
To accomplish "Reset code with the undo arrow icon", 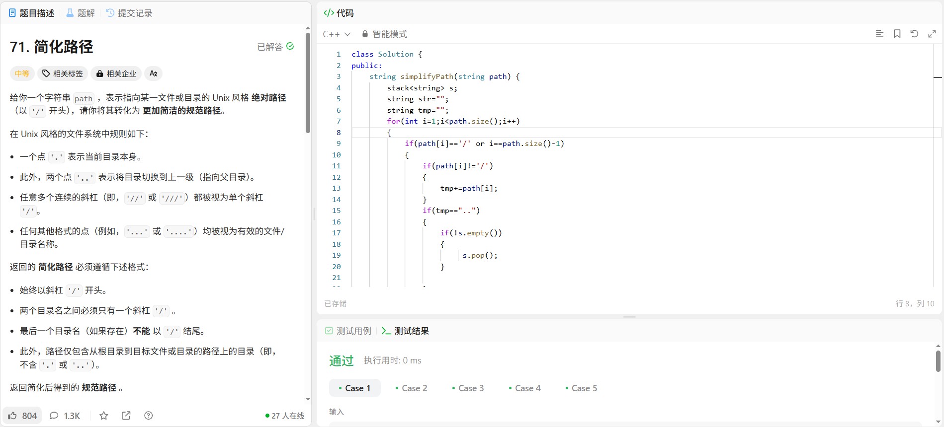I will click(x=914, y=34).
